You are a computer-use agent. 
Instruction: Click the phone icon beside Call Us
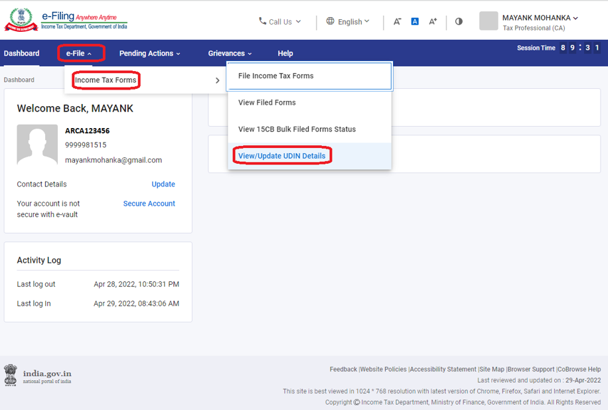pos(262,21)
